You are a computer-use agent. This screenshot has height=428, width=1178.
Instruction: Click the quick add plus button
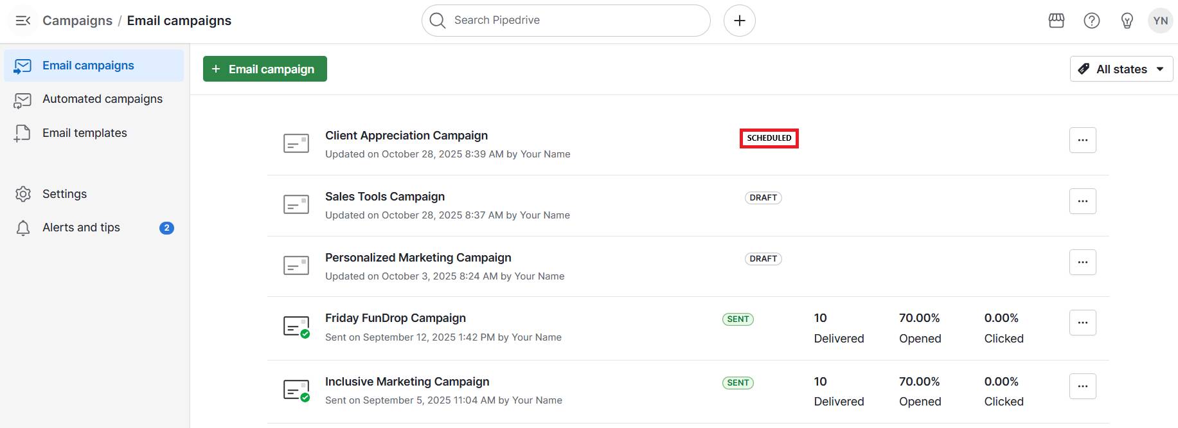tap(739, 21)
